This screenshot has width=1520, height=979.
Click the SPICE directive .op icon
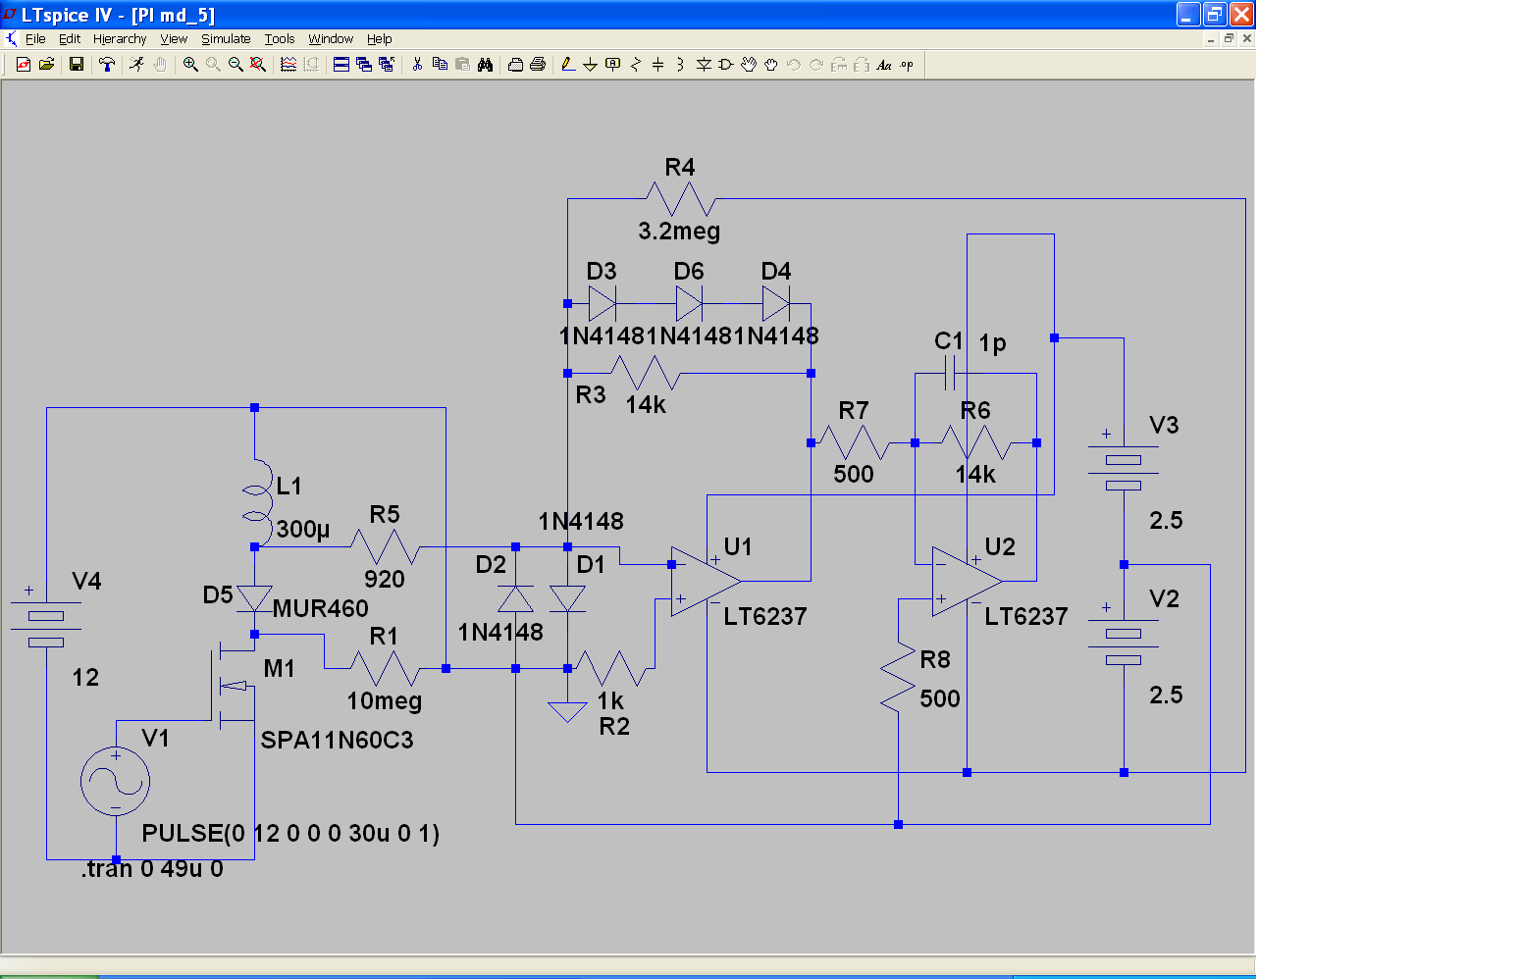(907, 65)
